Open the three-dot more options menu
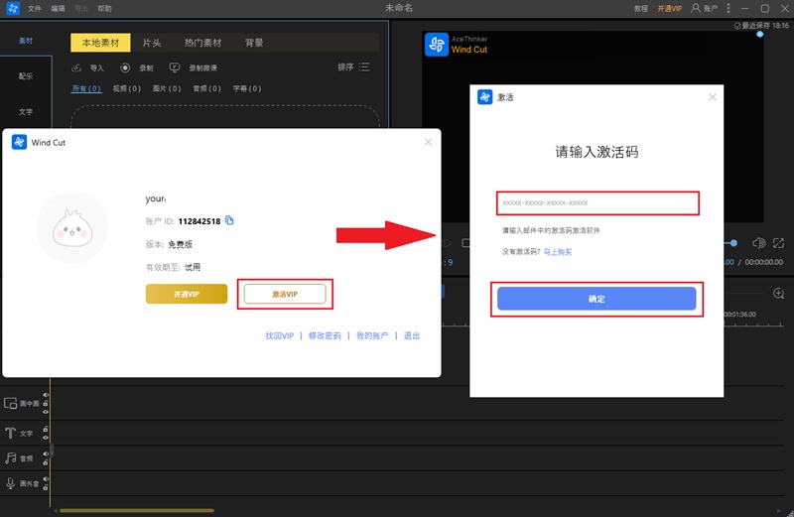 728,8
